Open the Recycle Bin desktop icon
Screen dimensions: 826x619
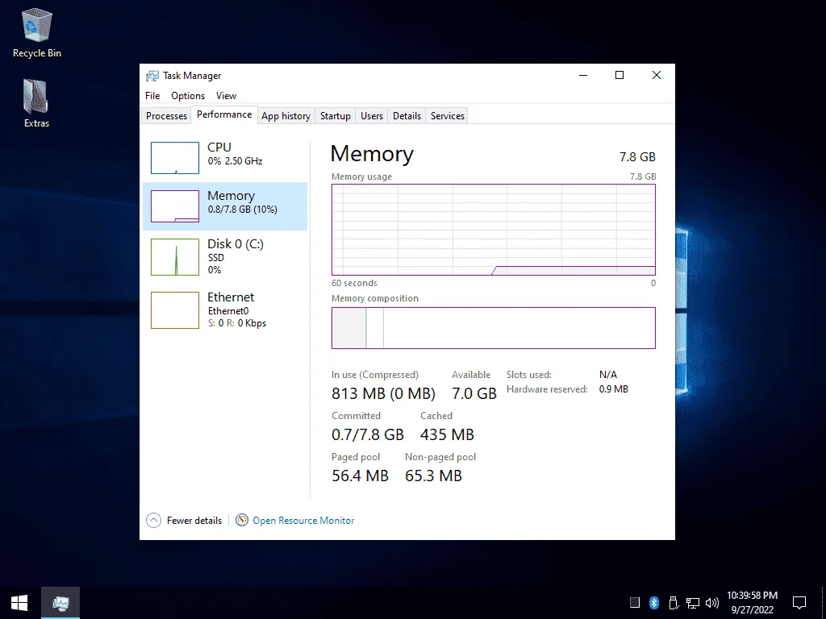point(36,32)
